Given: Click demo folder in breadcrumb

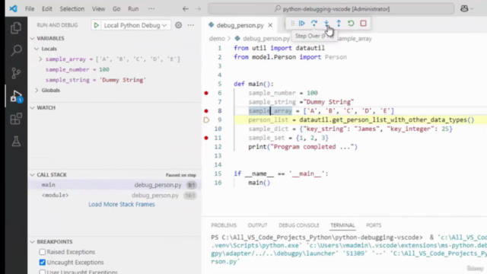Looking at the screenshot, I should click(217, 39).
